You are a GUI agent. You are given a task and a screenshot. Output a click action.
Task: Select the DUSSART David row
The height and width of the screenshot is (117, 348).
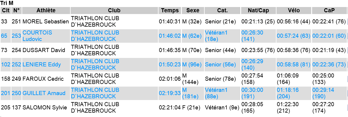[x=173, y=50]
